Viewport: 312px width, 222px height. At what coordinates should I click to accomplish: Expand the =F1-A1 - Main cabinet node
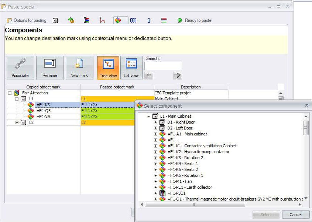tap(155, 134)
